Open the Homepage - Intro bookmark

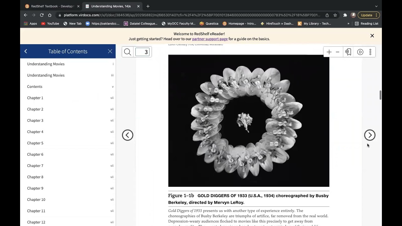[239, 24]
